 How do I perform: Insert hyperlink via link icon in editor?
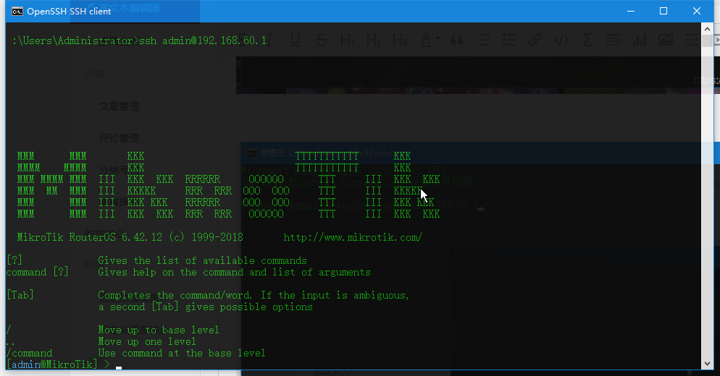(x=535, y=40)
